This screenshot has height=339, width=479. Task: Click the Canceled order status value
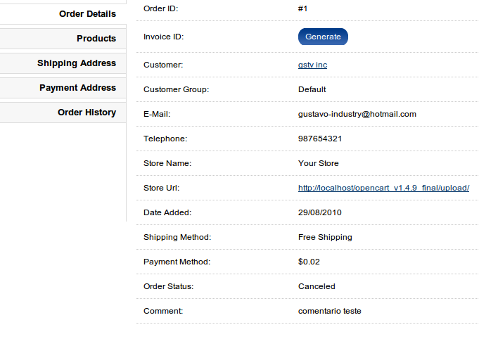(317, 286)
